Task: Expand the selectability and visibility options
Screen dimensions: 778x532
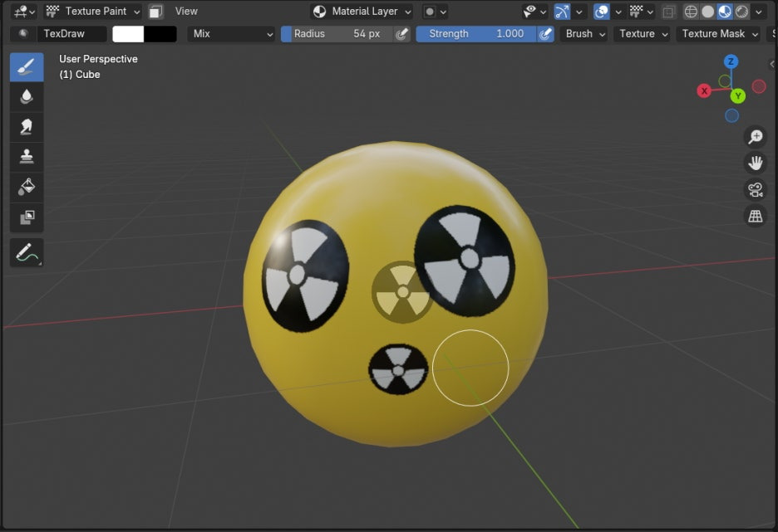Action: (x=544, y=12)
